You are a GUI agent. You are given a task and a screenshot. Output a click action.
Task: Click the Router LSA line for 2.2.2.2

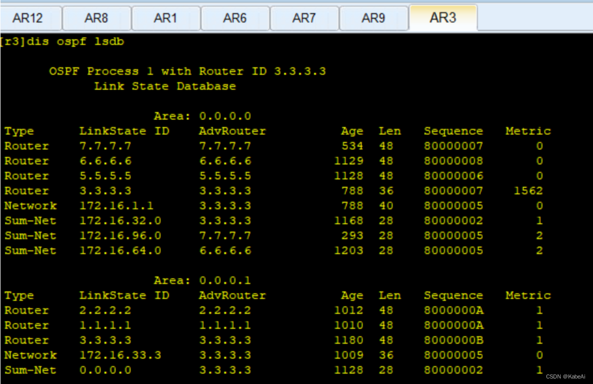150,310
